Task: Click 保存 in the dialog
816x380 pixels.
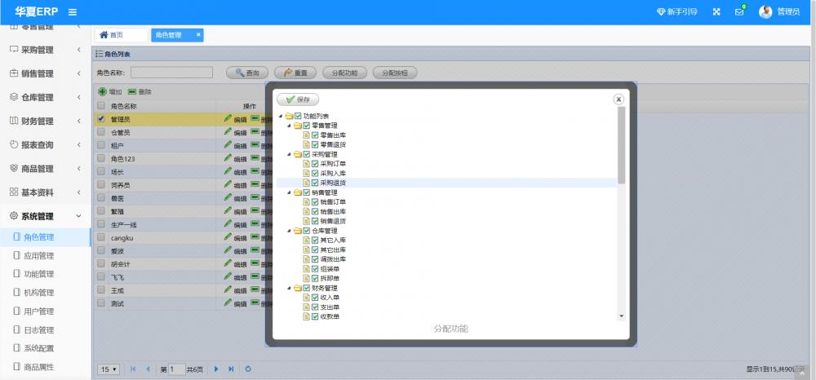Action: coord(298,99)
